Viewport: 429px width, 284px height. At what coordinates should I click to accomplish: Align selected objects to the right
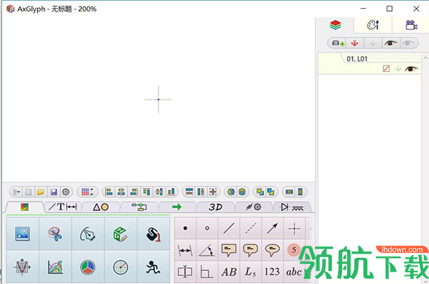[134, 192]
